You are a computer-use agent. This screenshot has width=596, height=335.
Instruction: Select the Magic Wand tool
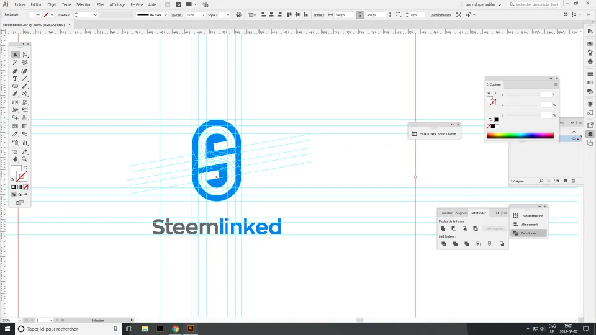pyautogui.click(x=15, y=62)
